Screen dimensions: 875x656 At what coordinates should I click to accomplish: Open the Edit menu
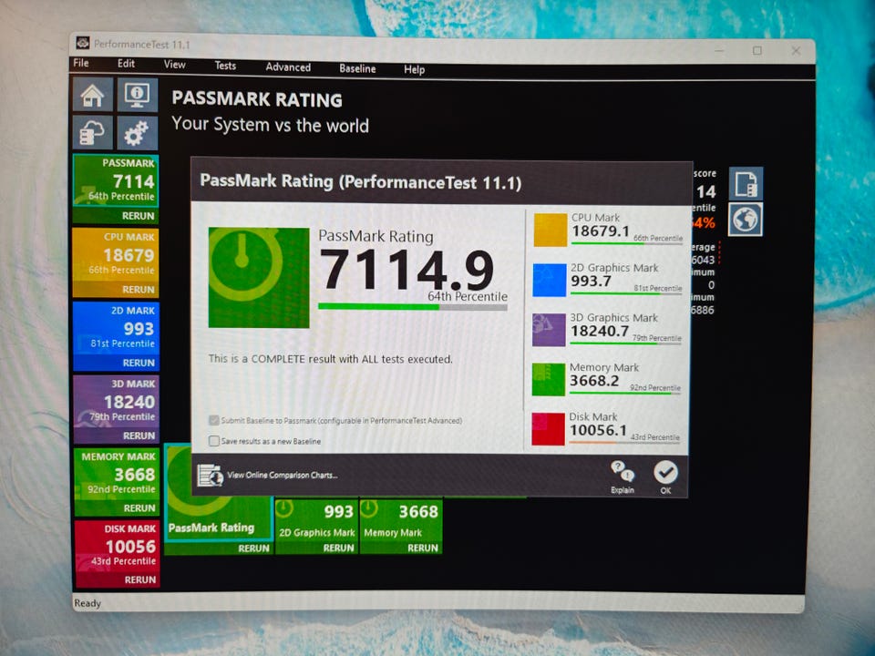click(x=126, y=64)
